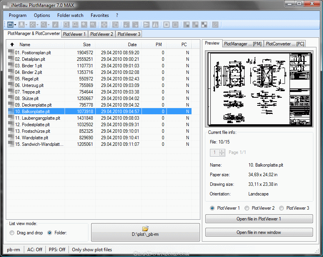Click the drawing preview thumbnail
The image size is (323, 257).
(259, 89)
